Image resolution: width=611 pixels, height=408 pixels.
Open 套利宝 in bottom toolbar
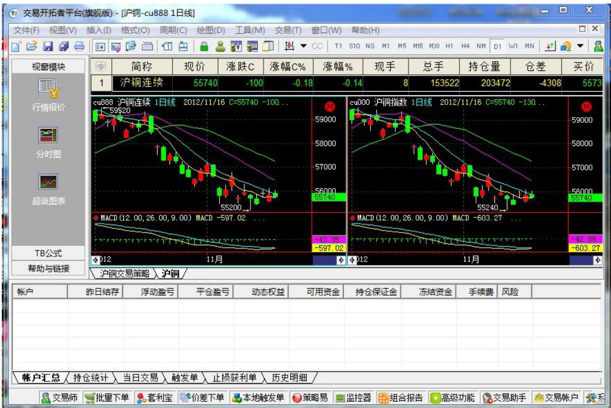pos(154,398)
